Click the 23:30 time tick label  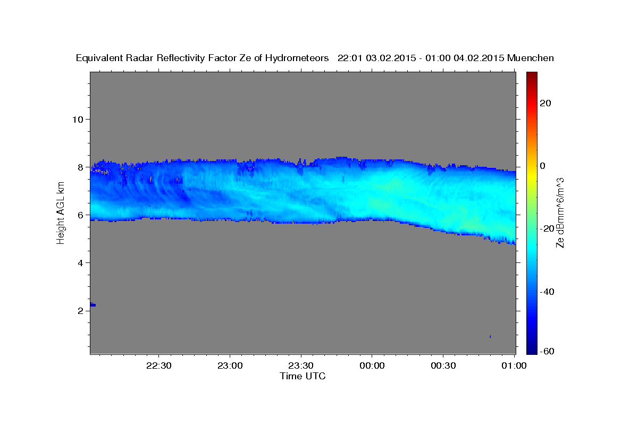point(301,365)
